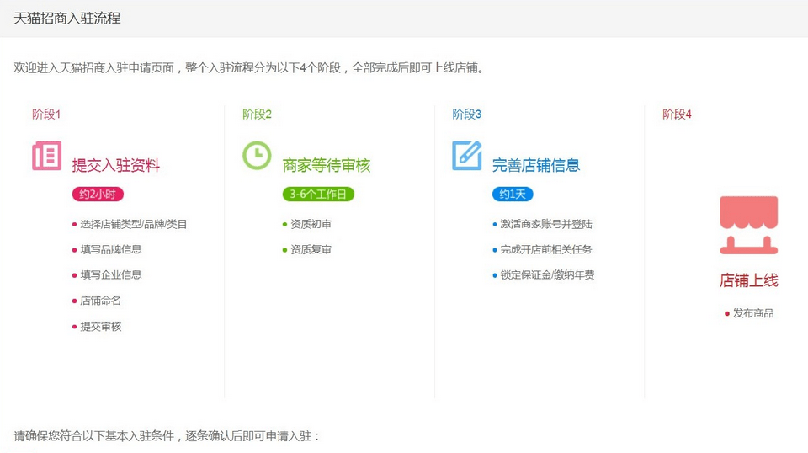
Task: Click the 3-6个工作日 green badge
Action: click(x=318, y=195)
